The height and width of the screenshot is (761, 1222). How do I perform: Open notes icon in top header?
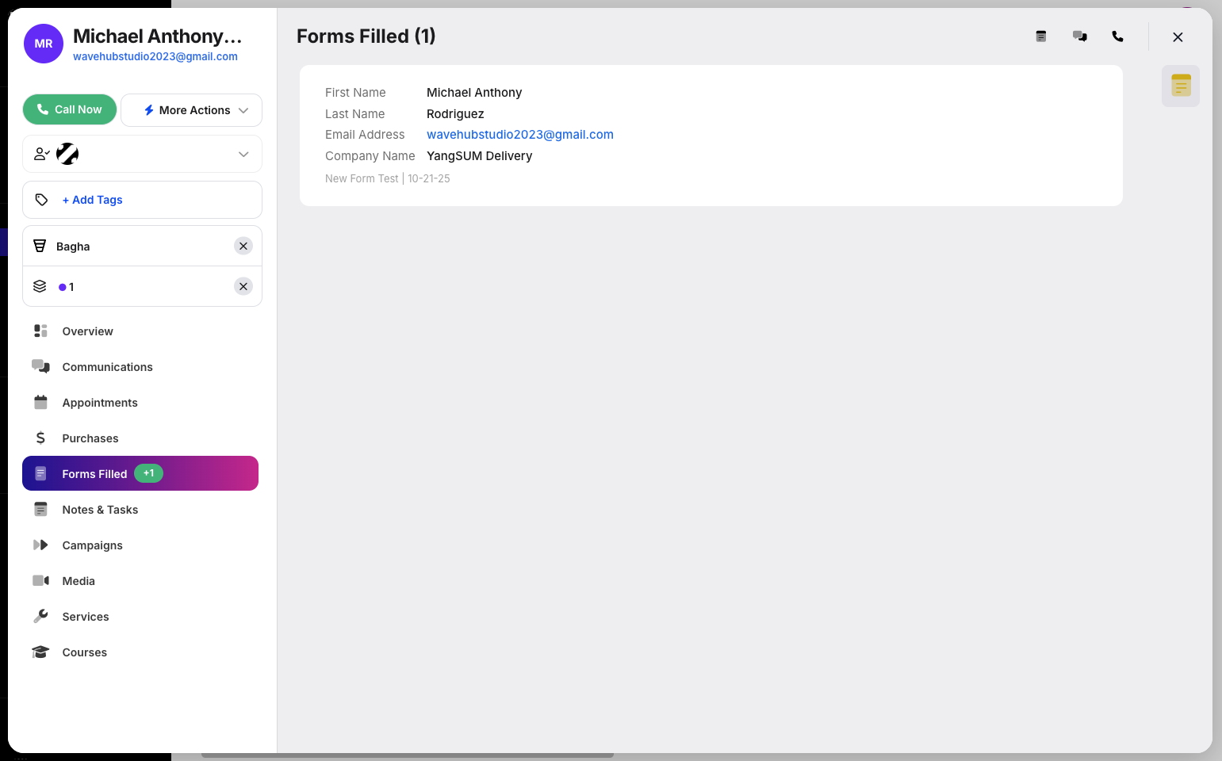click(1041, 36)
